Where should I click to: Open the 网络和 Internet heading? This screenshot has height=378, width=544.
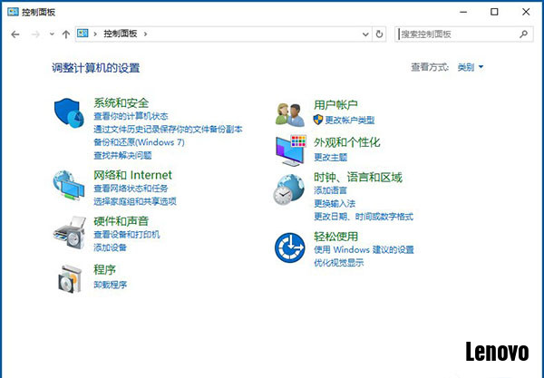(132, 175)
